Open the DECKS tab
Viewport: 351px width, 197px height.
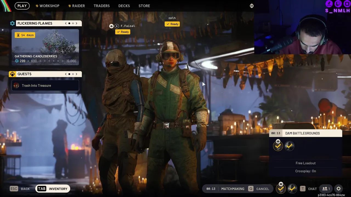coord(124,6)
